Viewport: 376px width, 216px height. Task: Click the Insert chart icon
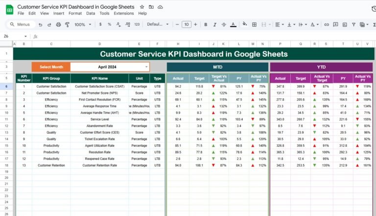click(x=345, y=24)
